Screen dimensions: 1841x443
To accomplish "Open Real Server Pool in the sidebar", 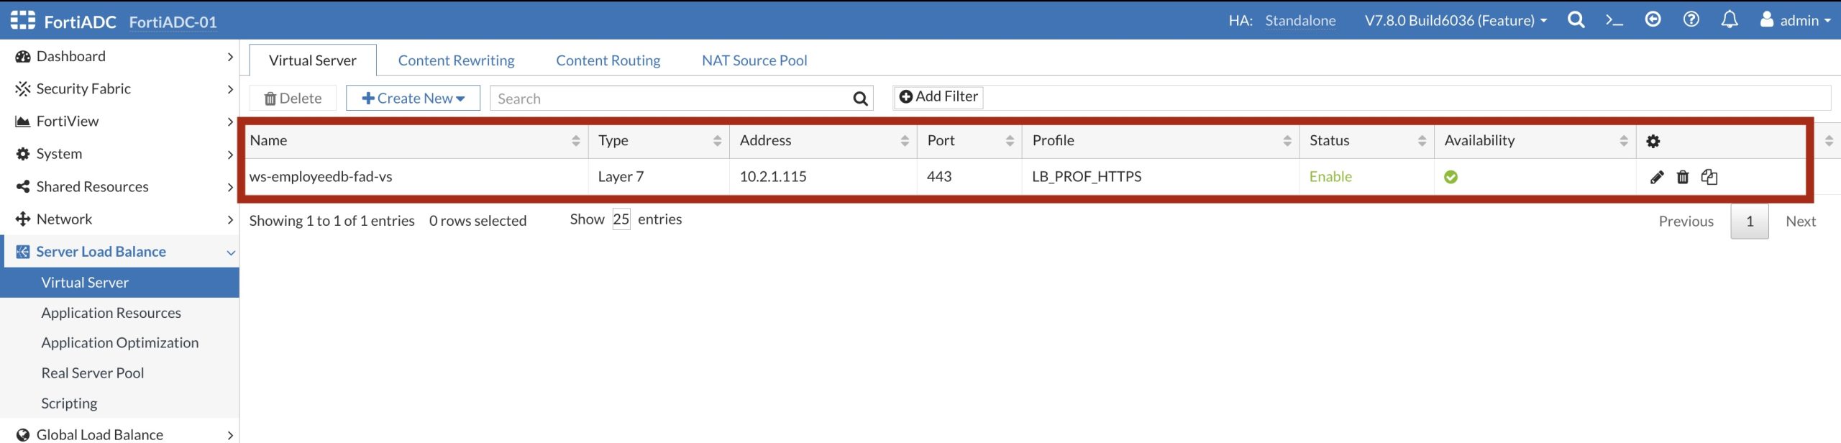I will point(93,373).
